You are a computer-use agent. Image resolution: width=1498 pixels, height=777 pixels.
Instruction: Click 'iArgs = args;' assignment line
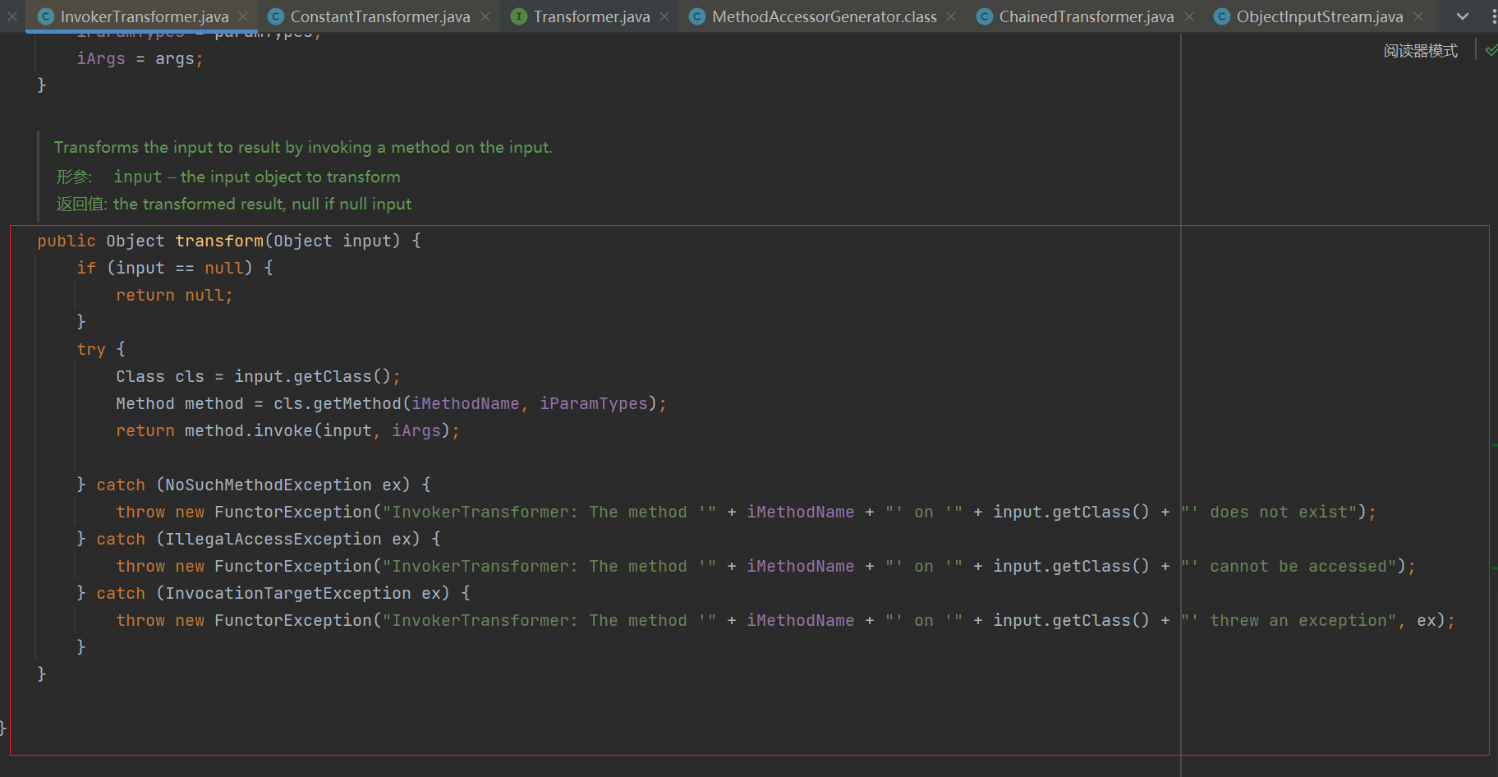[x=140, y=58]
